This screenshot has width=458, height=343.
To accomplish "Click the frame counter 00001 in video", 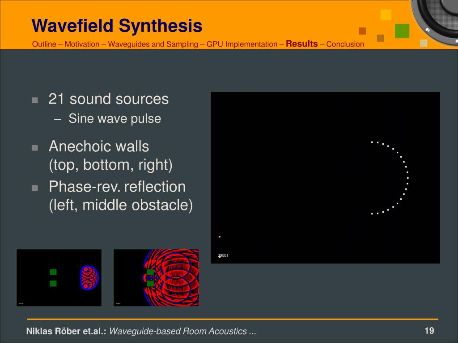I will [x=223, y=255].
